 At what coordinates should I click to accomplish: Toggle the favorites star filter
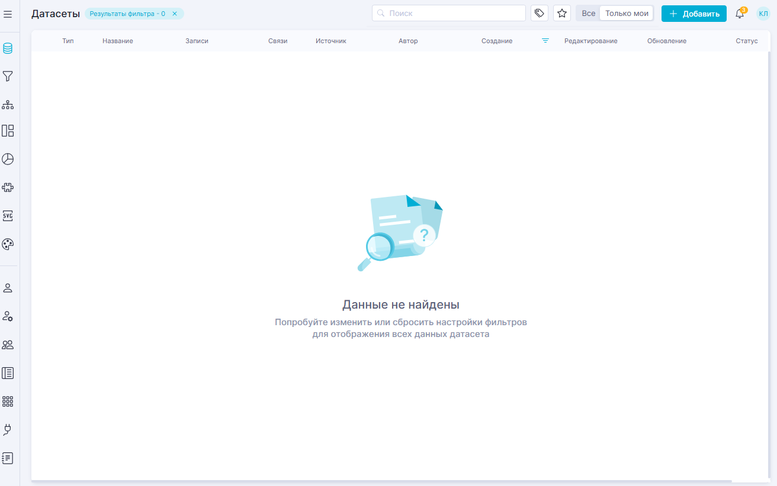(x=562, y=13)
